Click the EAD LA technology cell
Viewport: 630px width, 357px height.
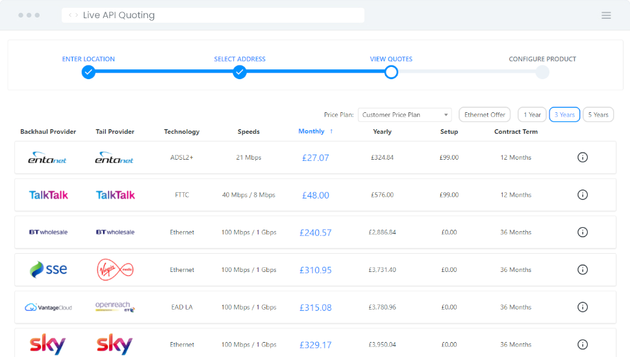[x=182, y=307]
